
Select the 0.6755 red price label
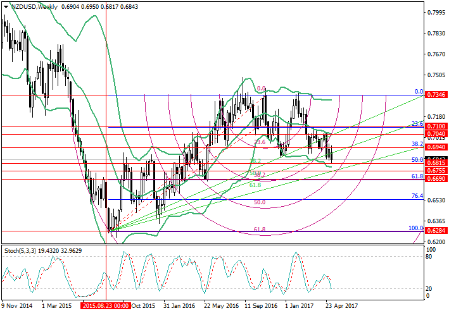click(436, 171)
